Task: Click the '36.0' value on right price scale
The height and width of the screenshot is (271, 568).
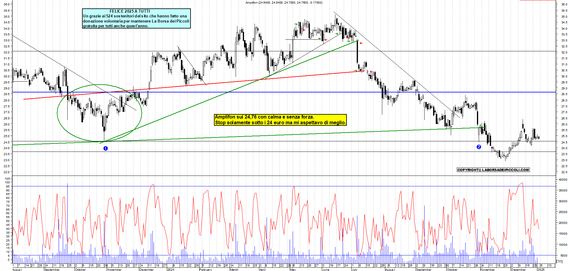Action: click(564, 5)
